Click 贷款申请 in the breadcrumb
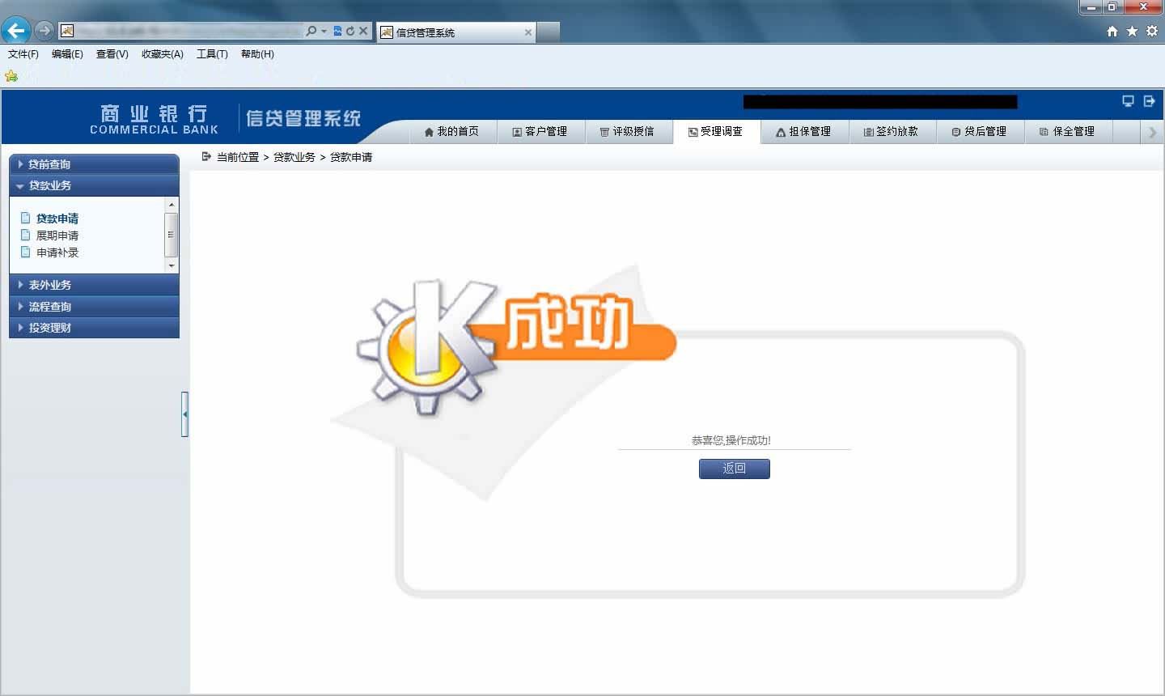 coord(351,157)
